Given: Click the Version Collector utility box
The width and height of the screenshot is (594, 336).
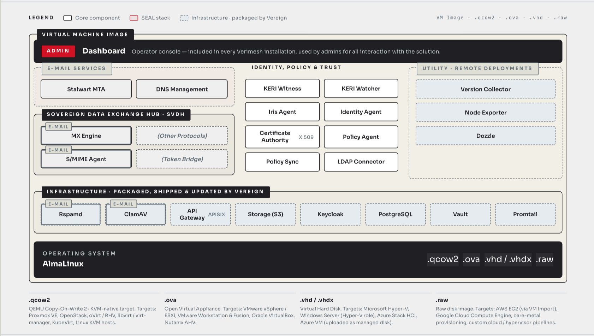Looking at the screenshot, I should click(486, 89).
